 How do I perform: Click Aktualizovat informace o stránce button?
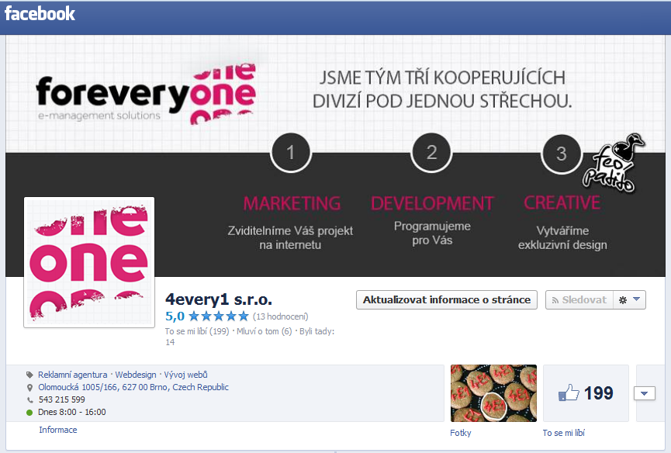click(x=447, y=300)
